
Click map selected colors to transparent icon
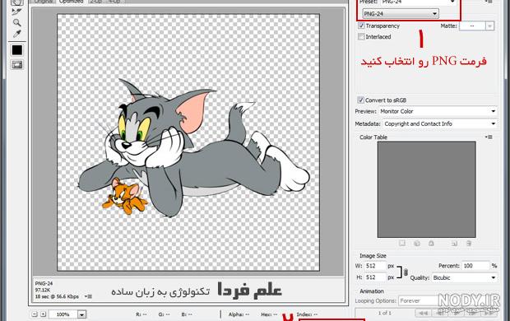click(402, 243)
